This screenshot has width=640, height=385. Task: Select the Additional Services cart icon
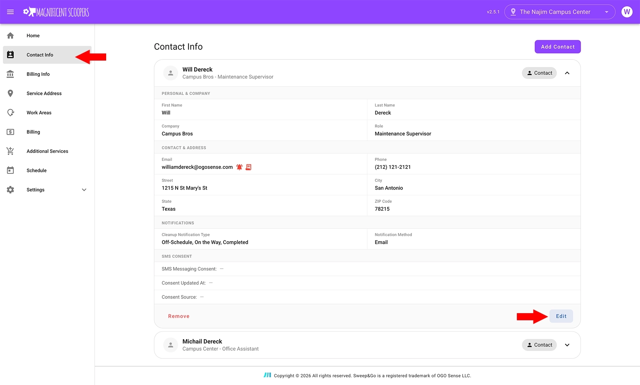click(x=10, y=151)
